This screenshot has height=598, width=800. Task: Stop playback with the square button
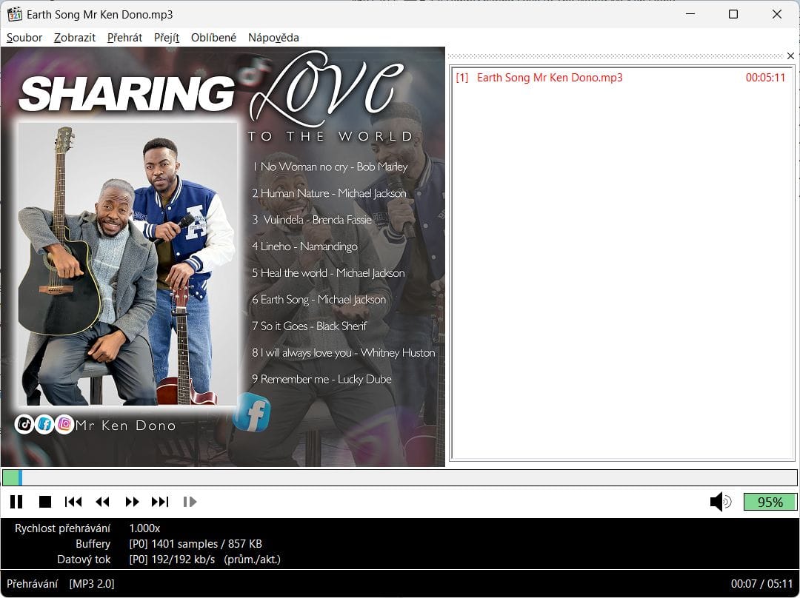tap(45, 502)
